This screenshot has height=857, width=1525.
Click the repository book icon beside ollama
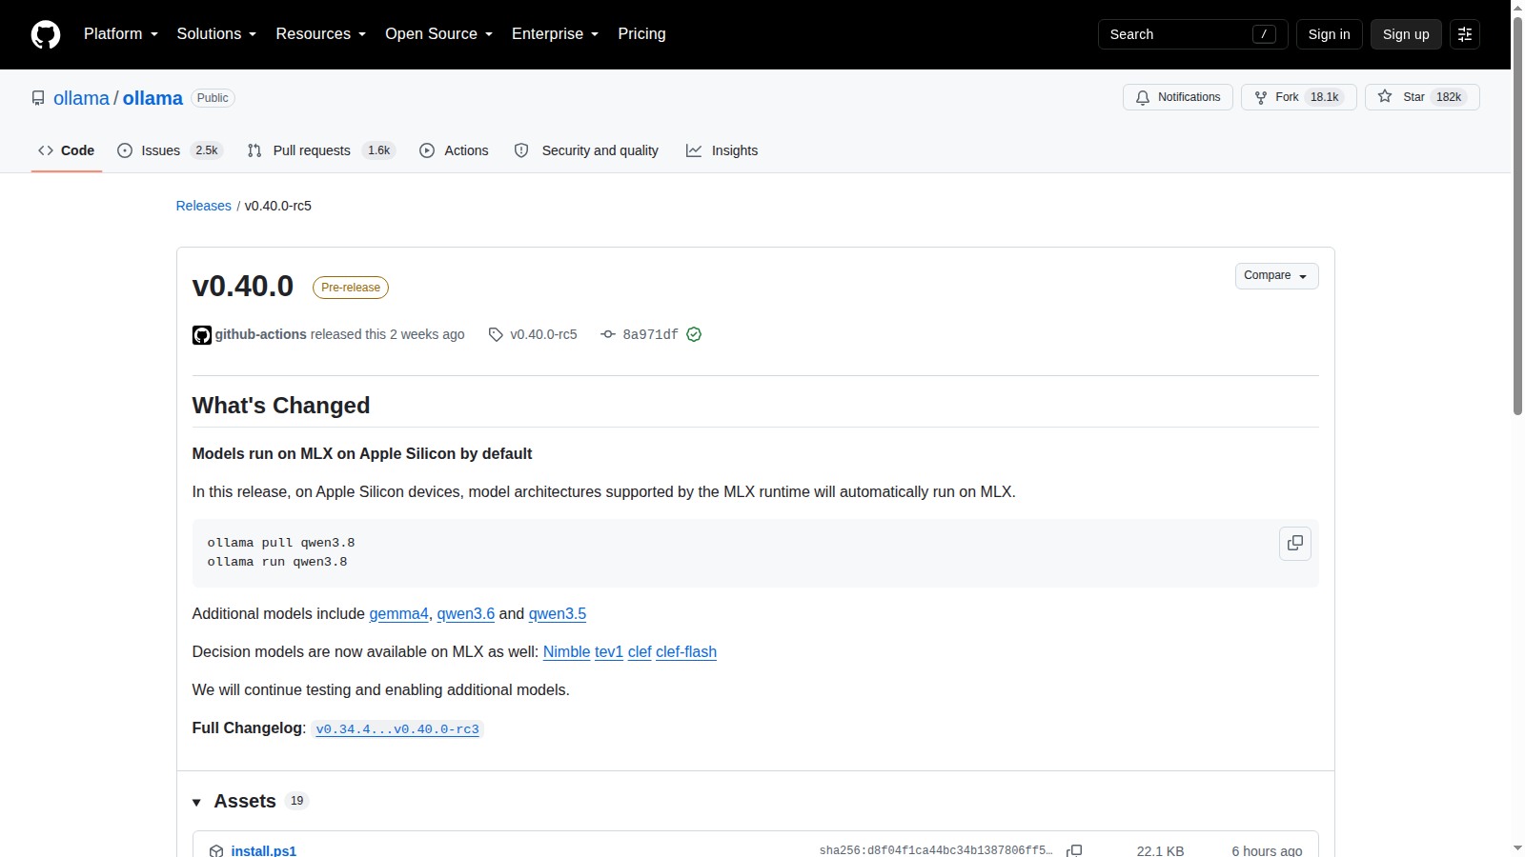coord(38,98)
